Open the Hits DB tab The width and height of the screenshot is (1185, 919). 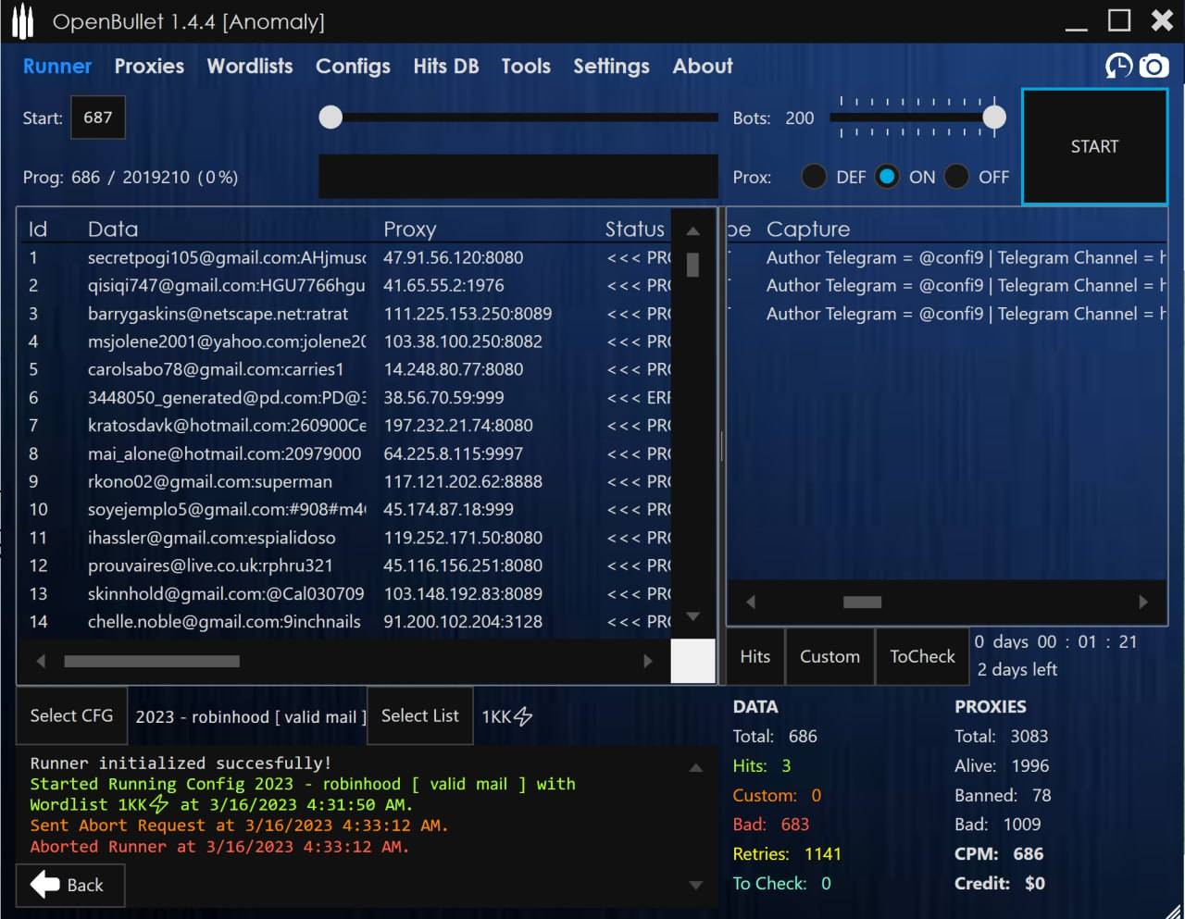click(446, 66)
